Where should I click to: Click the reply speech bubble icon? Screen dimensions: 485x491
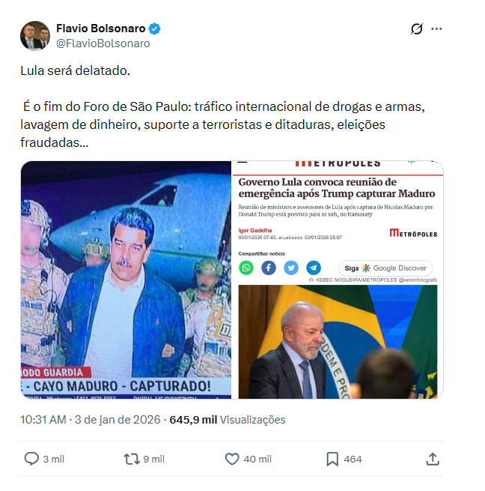31,459
